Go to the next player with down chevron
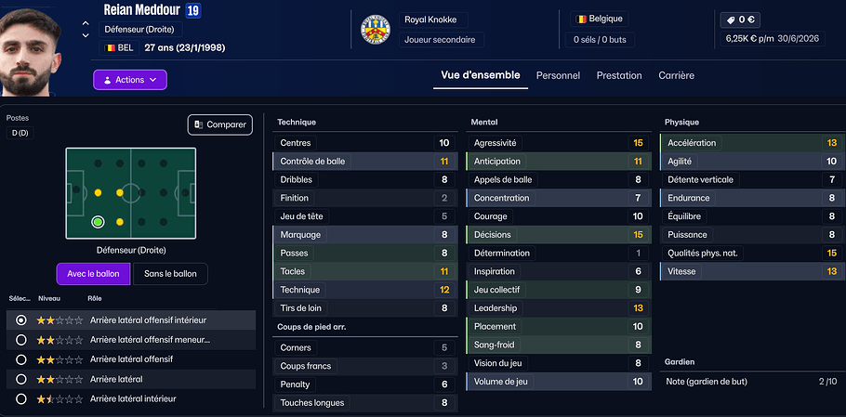The width and height of the screenshot is (846, 417). (86, 35)
